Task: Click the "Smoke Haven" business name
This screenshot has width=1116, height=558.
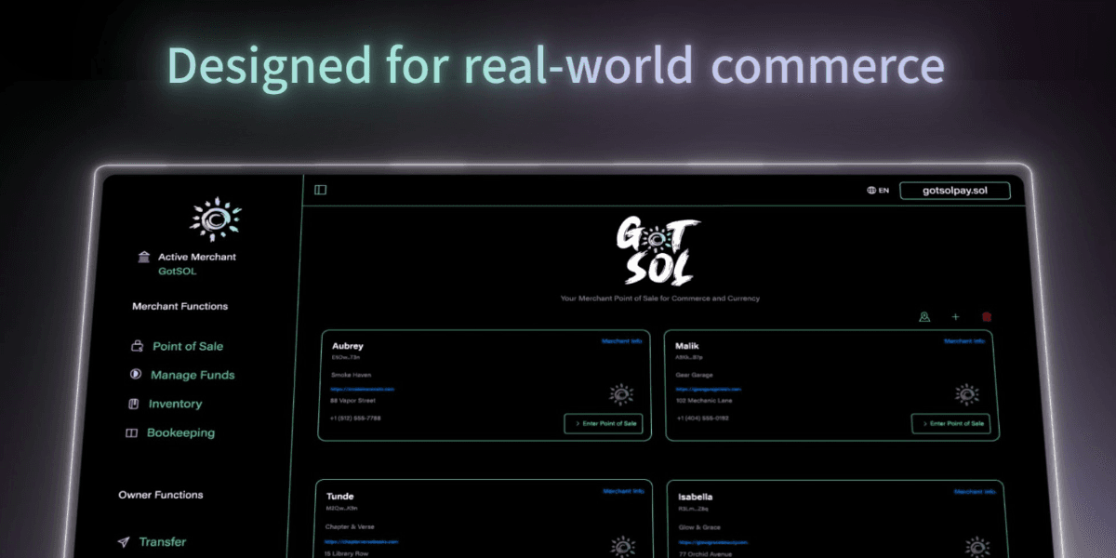Action: (351, 375)
